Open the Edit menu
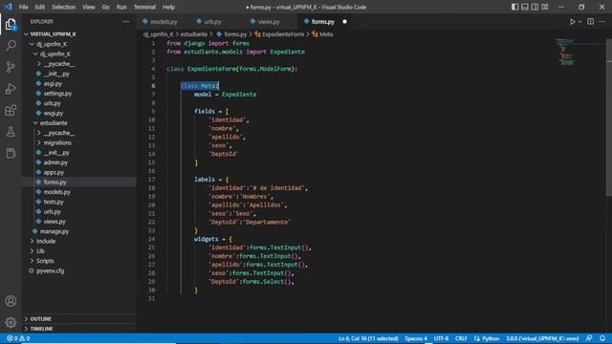 [40, 7]
